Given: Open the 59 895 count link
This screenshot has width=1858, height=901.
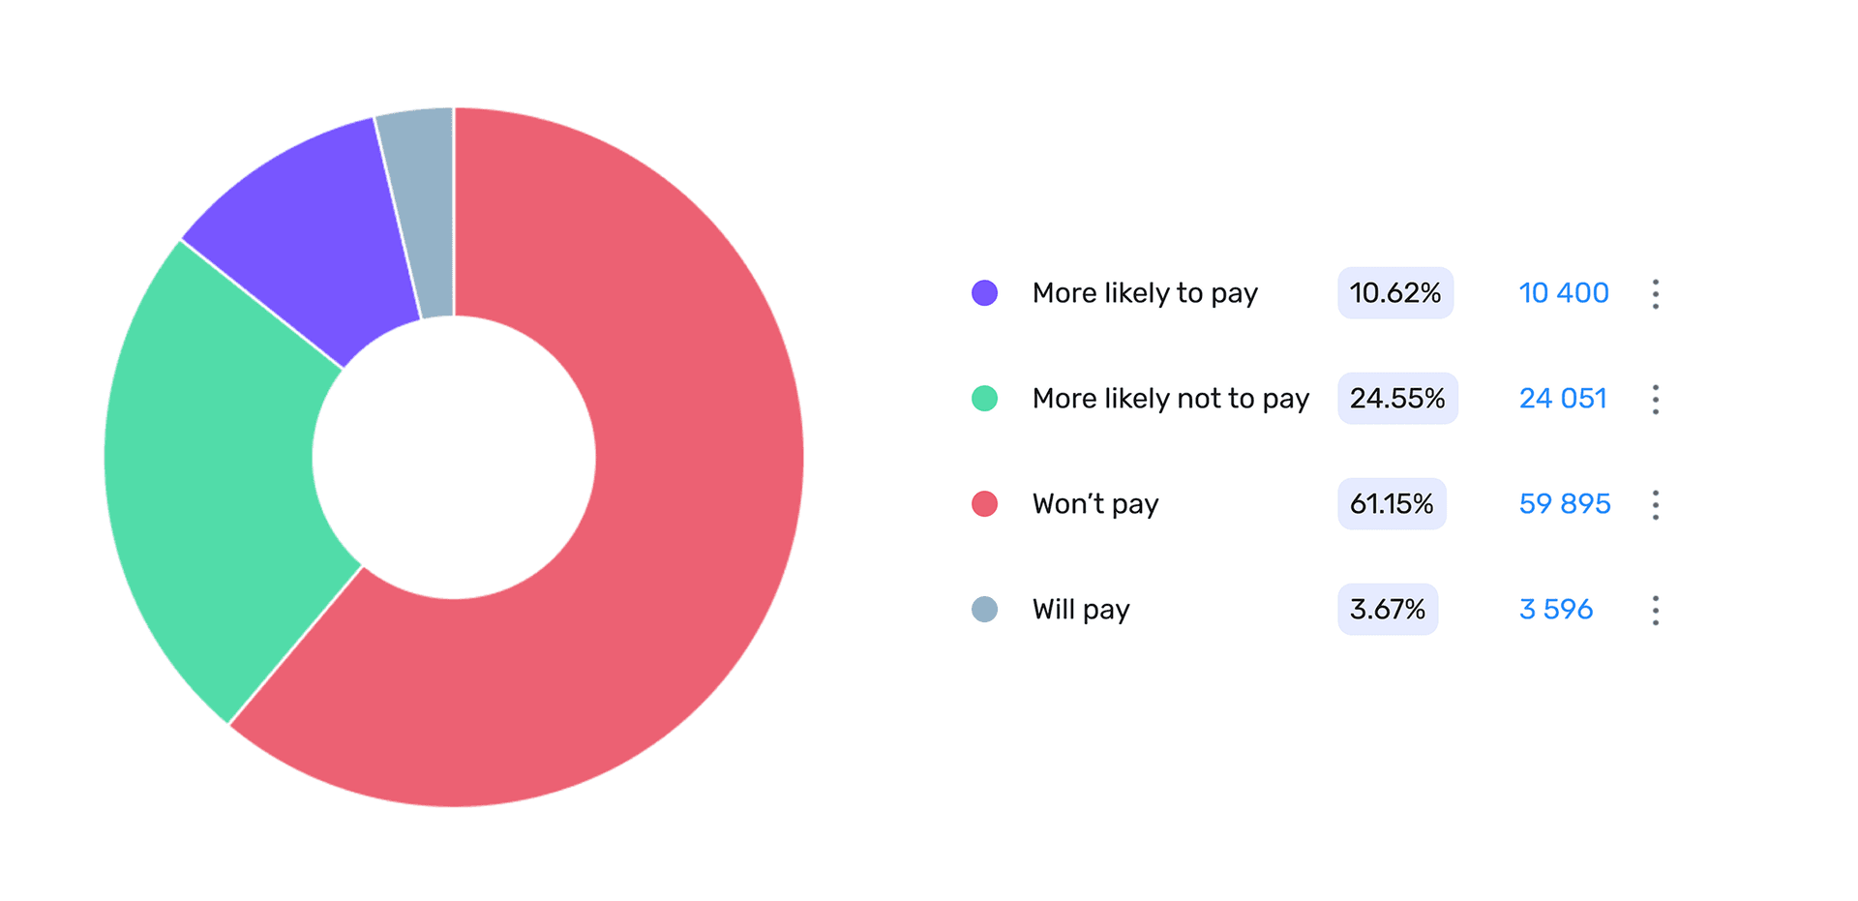Looking at the screenshot, I should (x=1564, y=503).
